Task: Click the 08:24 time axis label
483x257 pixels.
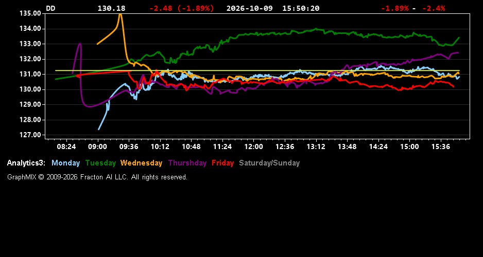Action: (x=66, y=146)
